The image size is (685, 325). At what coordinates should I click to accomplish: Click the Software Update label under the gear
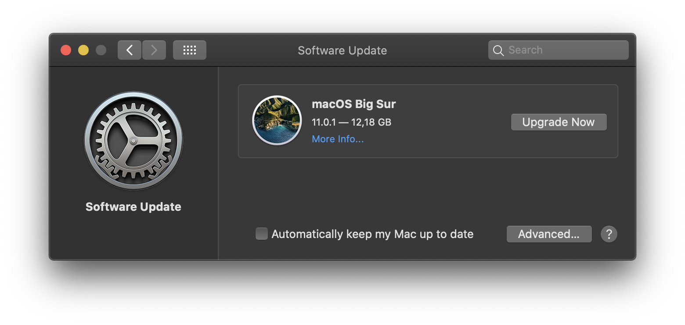133,207
